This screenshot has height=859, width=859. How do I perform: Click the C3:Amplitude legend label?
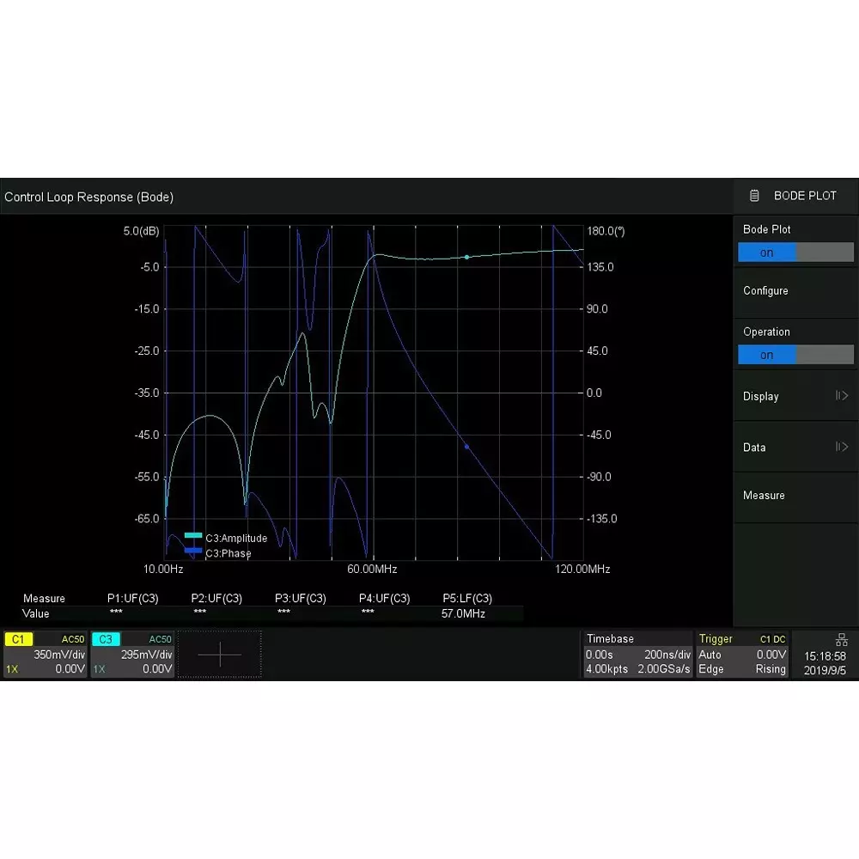236,538
